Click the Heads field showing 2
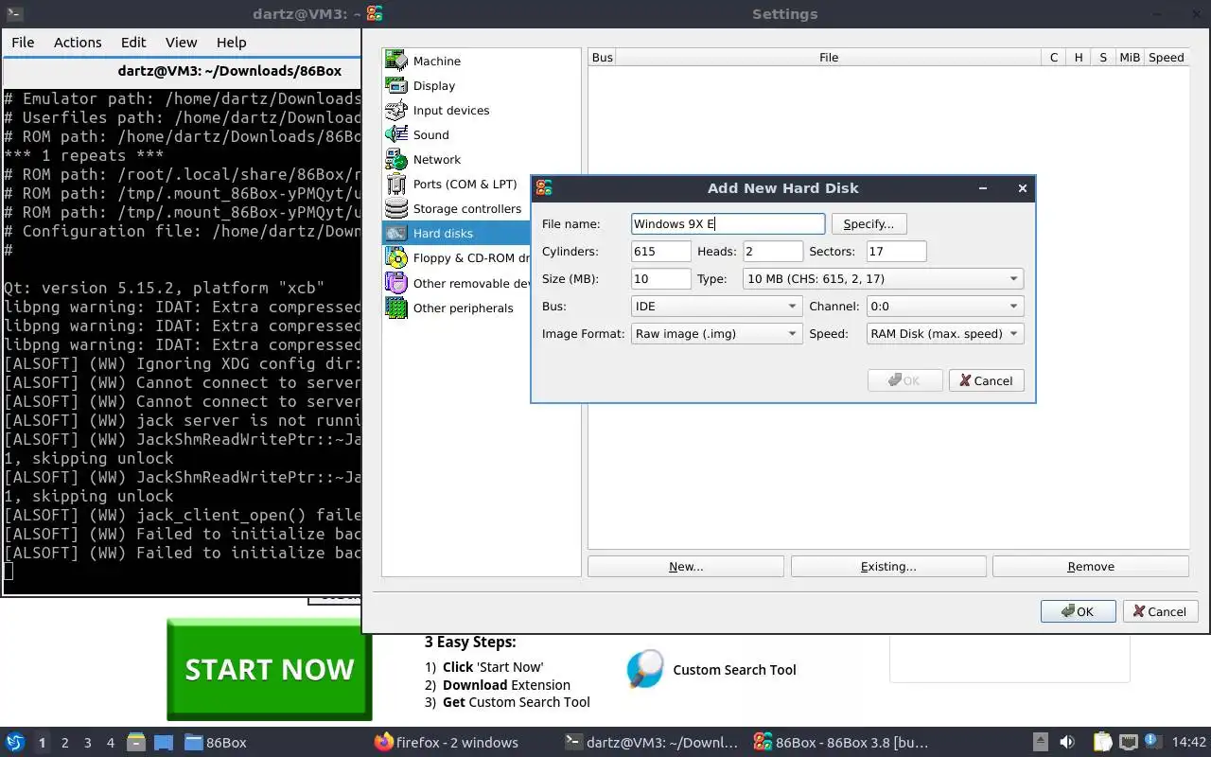Image resolution: width=1211 pixels, height=757 pixels. [x=773, y=252]
